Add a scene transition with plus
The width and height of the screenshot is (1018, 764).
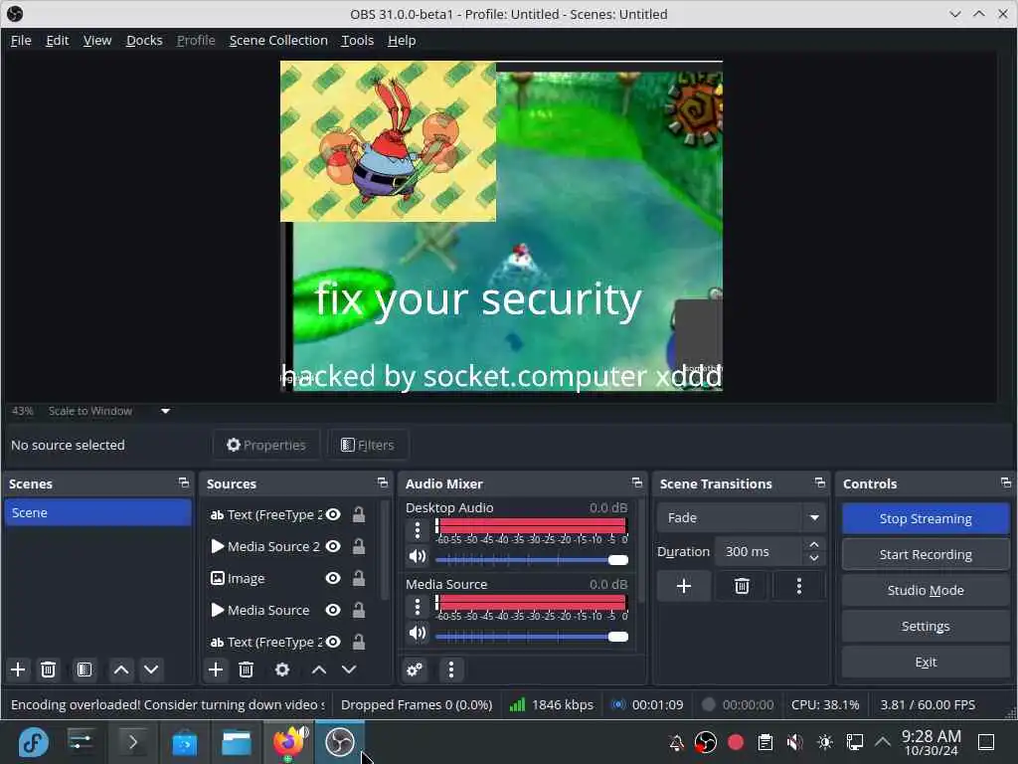point(684,586)
